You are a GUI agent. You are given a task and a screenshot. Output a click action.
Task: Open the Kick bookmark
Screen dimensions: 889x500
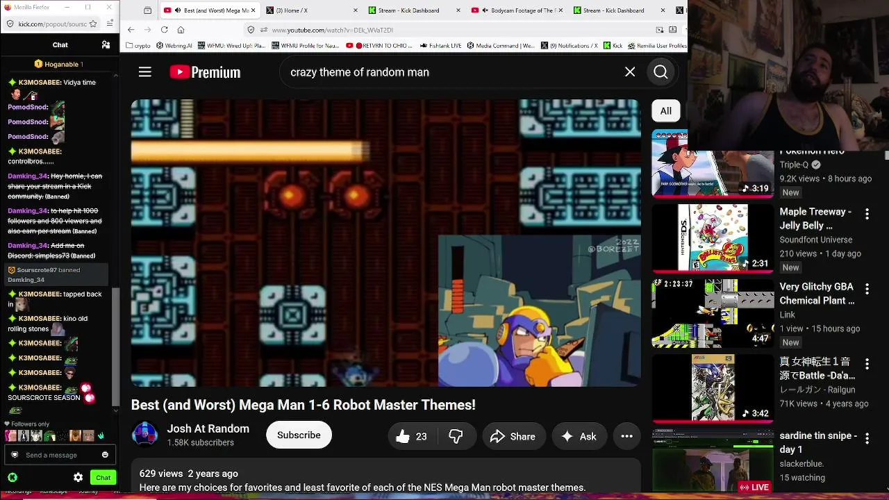pyautogui.click(x=614, y=46)
